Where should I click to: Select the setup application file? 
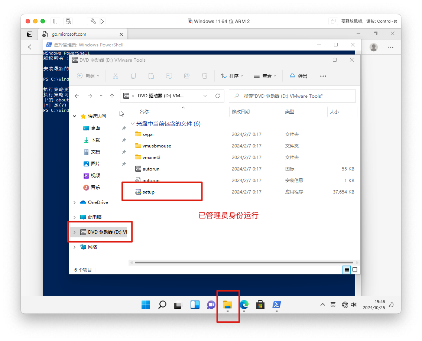click(145, 192)
